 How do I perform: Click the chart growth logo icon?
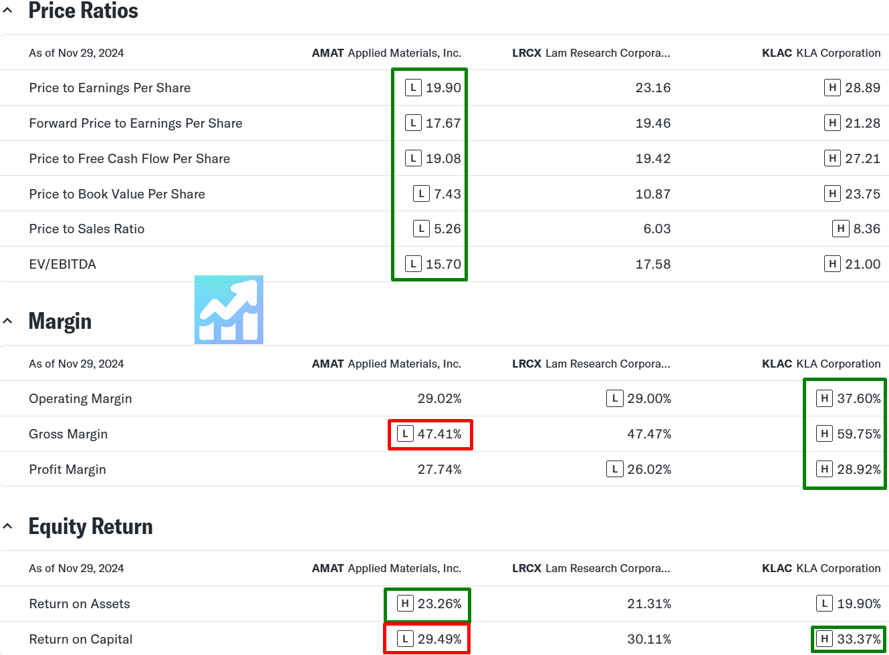click(229, 309)
